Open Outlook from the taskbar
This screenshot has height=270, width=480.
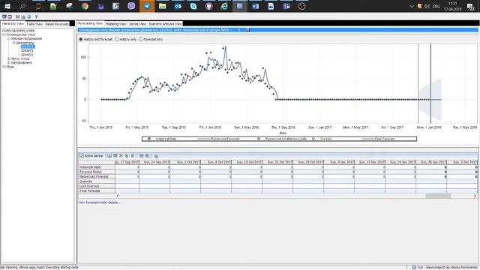(178, 6)
